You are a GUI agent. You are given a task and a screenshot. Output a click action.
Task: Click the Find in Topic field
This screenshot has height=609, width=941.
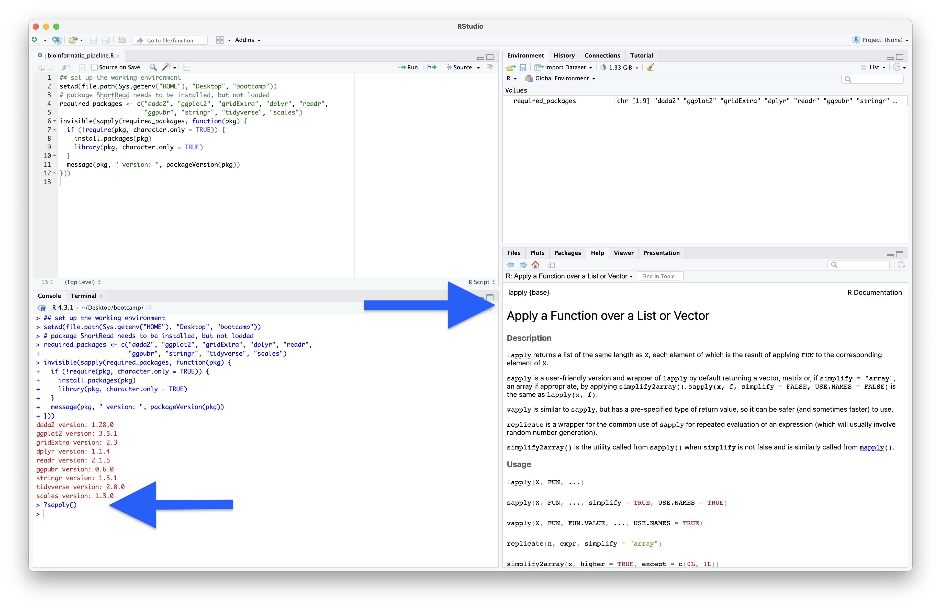[660, 276]
